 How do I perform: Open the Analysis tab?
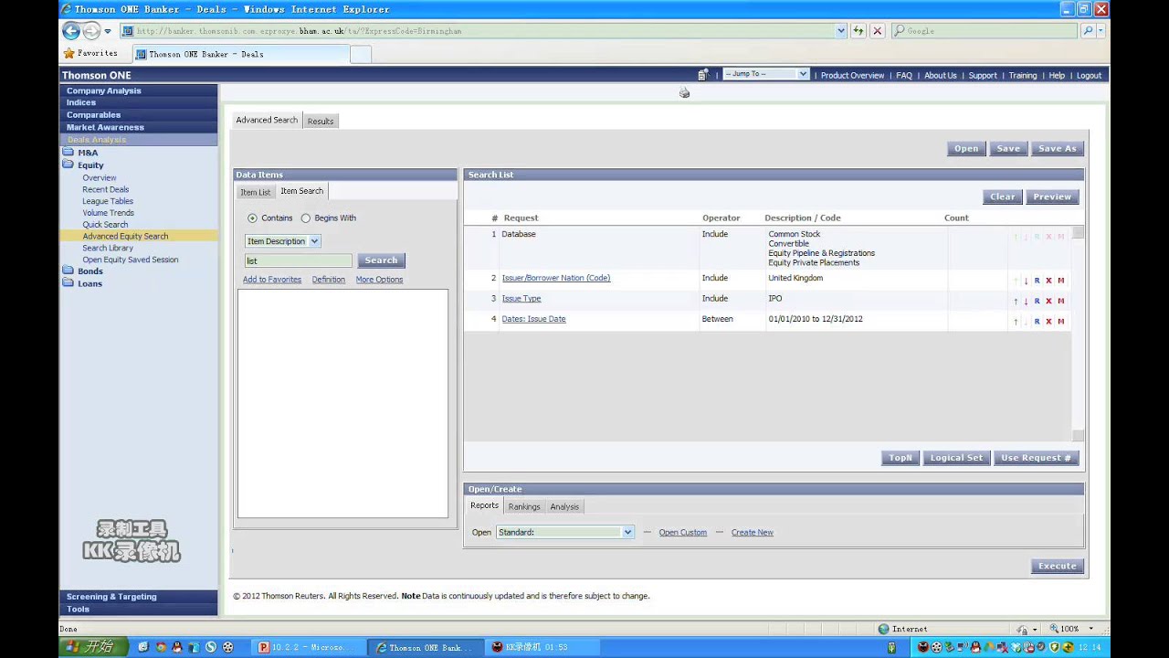pos(564,506)
